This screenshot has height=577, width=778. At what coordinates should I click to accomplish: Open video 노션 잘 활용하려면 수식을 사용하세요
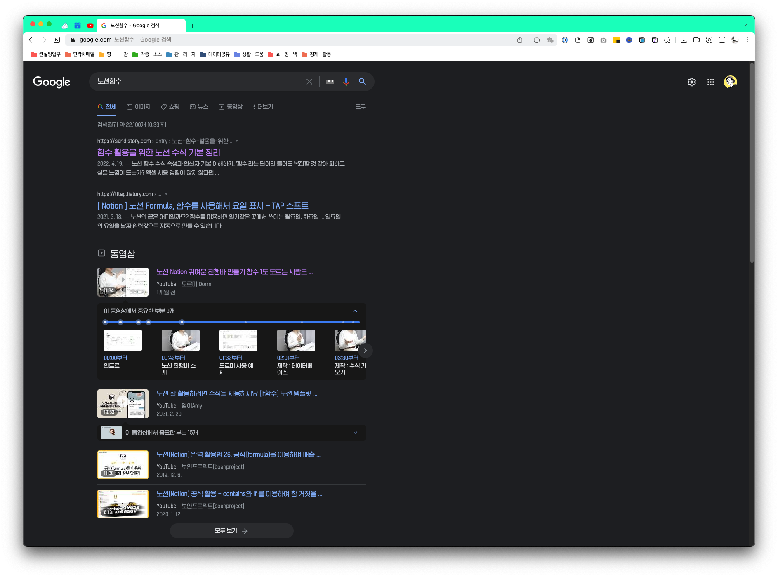(237, 394)
